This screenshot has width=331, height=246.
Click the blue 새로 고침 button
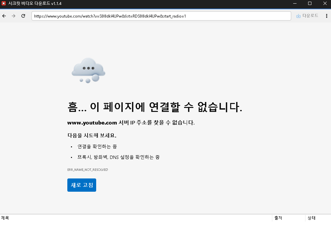pyautogui.click(x=82, y=185)
